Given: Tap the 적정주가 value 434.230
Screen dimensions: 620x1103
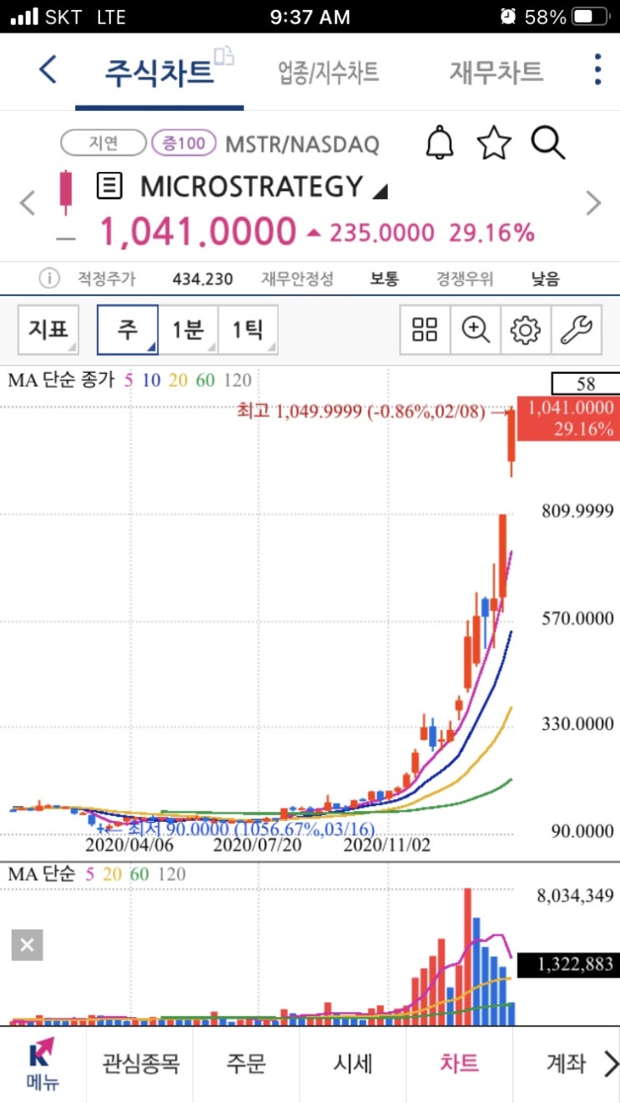Looking at the screenshot, I should pos(203,279).
